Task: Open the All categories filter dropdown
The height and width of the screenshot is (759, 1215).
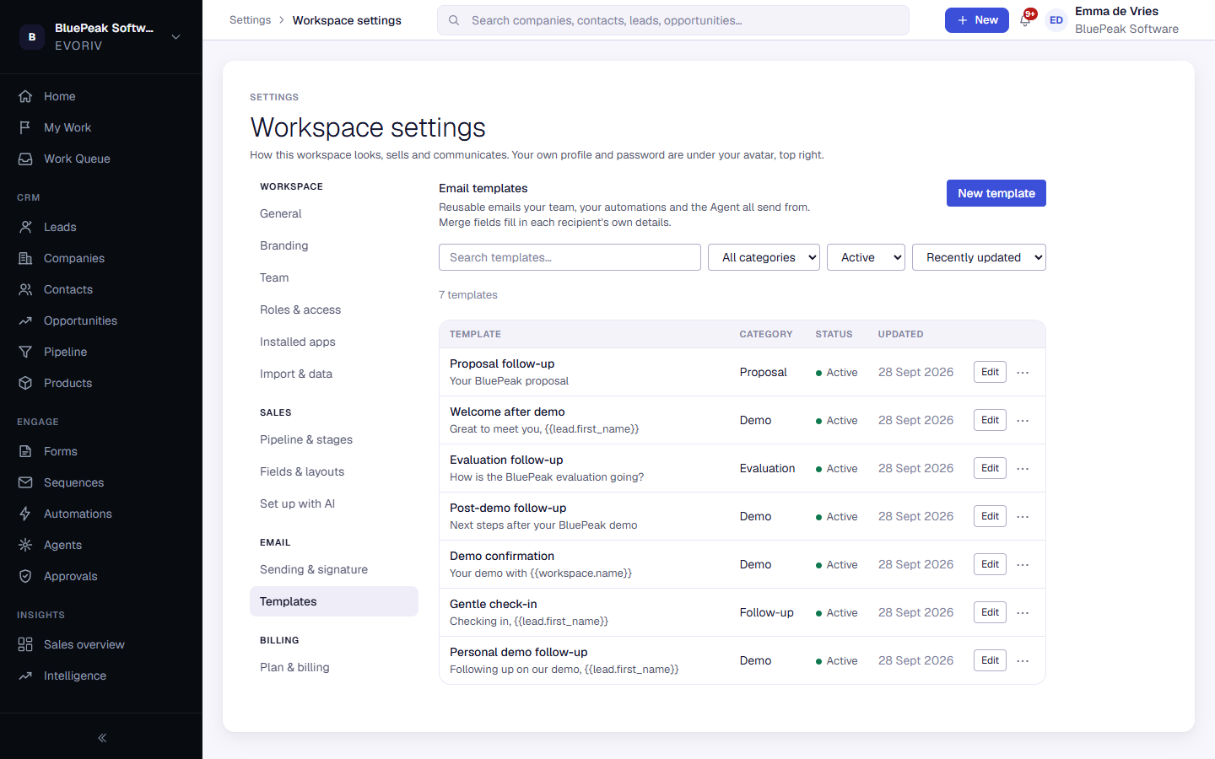Action: 764,257
